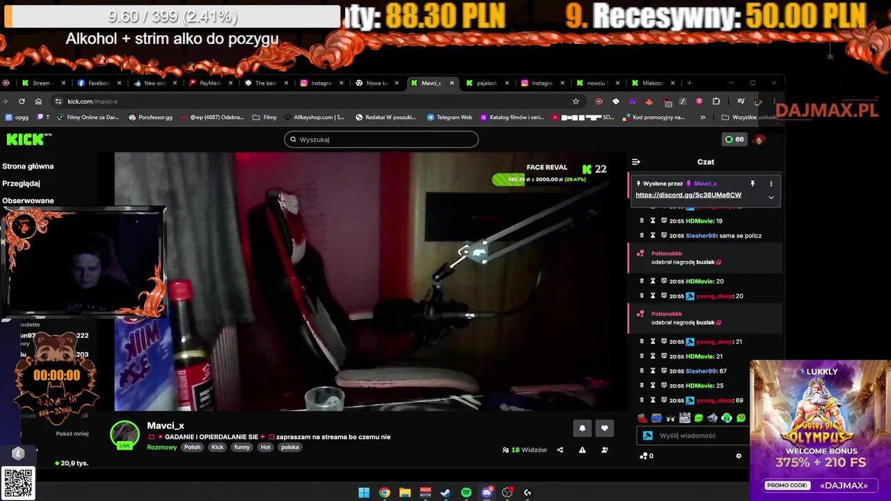Open Windows Start menu
Screen dimensions: 891x501
point(364,493)
